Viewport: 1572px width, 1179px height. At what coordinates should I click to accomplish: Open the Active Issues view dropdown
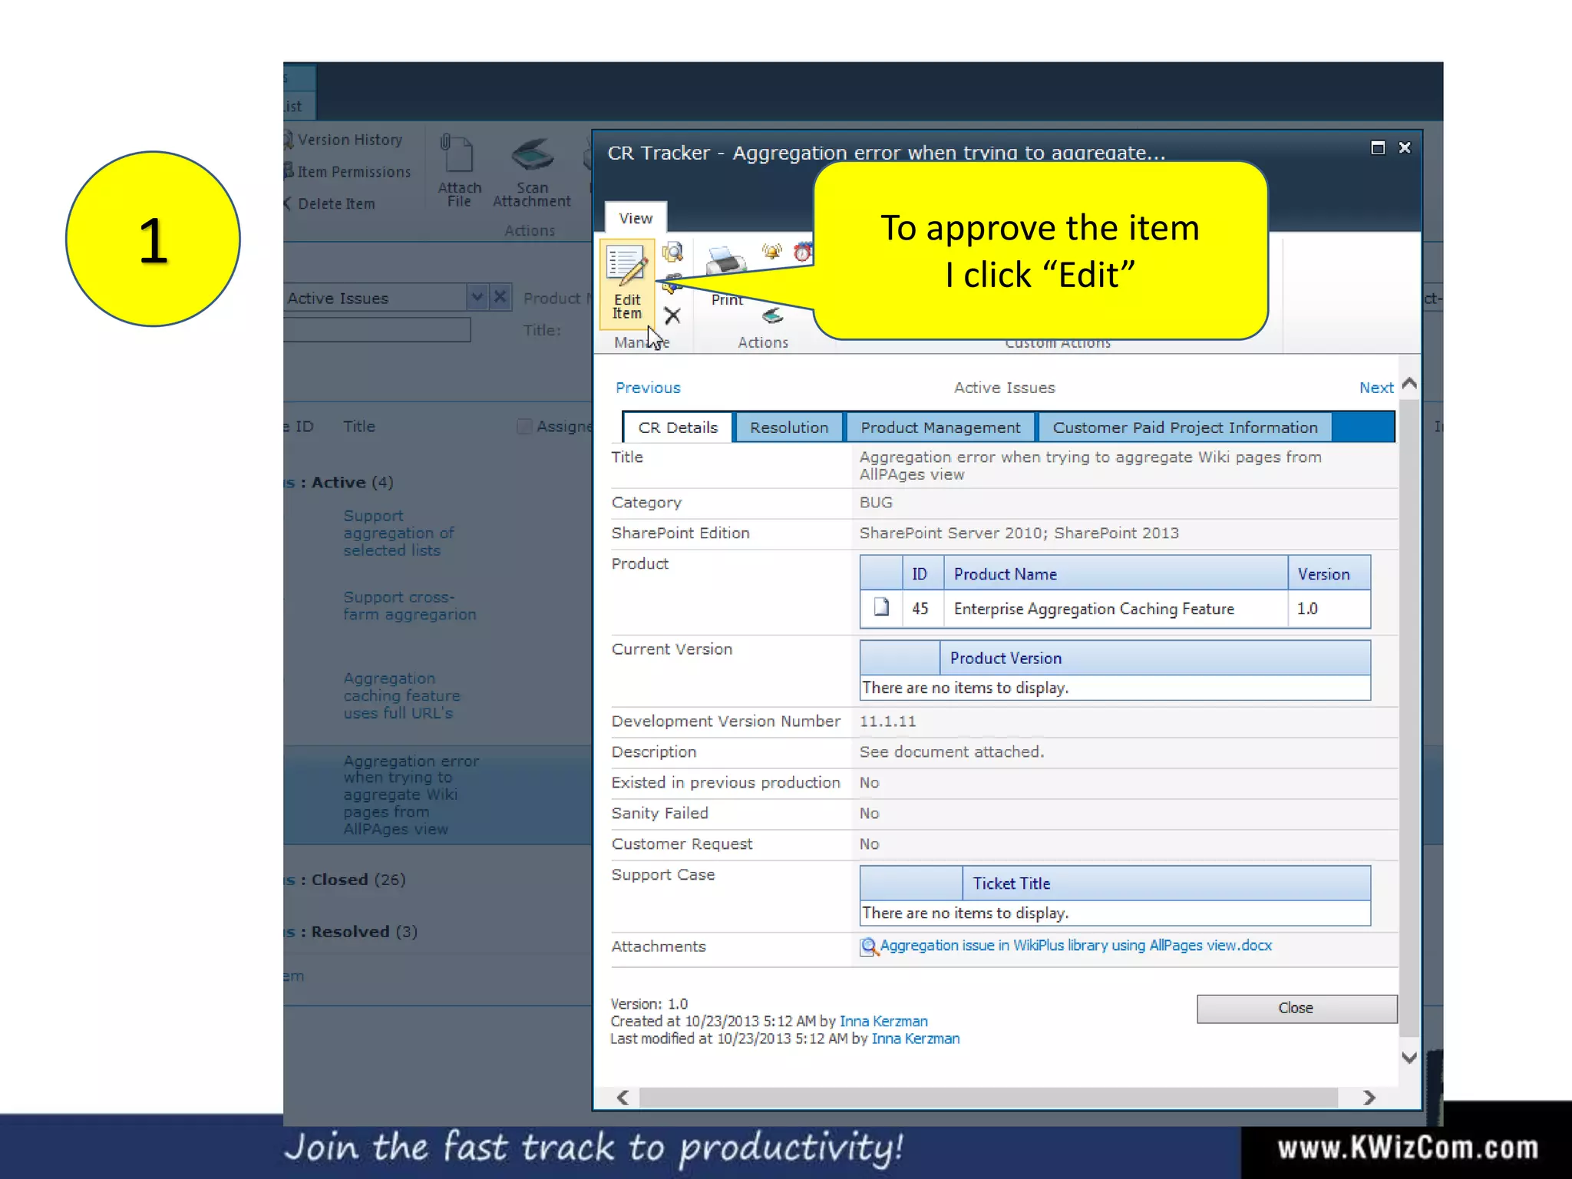pyautogui.click(x=477, y=296)
